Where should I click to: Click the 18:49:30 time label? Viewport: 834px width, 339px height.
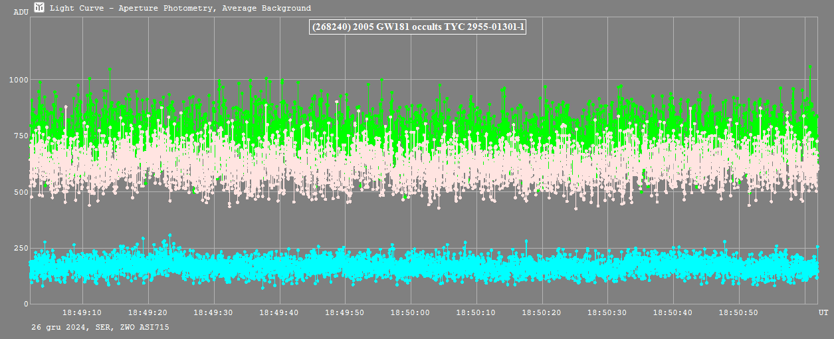(x=213, y=312)
